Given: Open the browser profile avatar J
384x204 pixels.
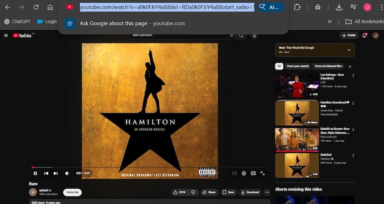Looking at the screenshot, I should pyautogui.click(x=367, y=7).
